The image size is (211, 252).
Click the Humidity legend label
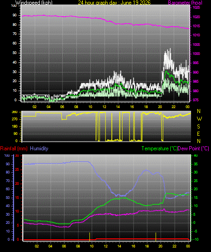tap(39, 148)
